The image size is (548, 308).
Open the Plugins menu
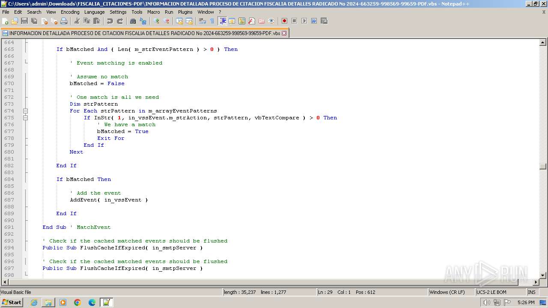point(185,12)
